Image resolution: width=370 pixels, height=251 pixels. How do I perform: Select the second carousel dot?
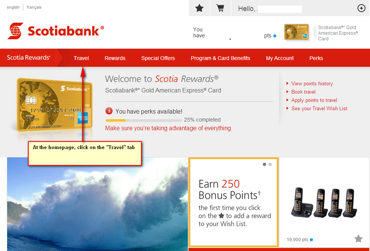270,164
